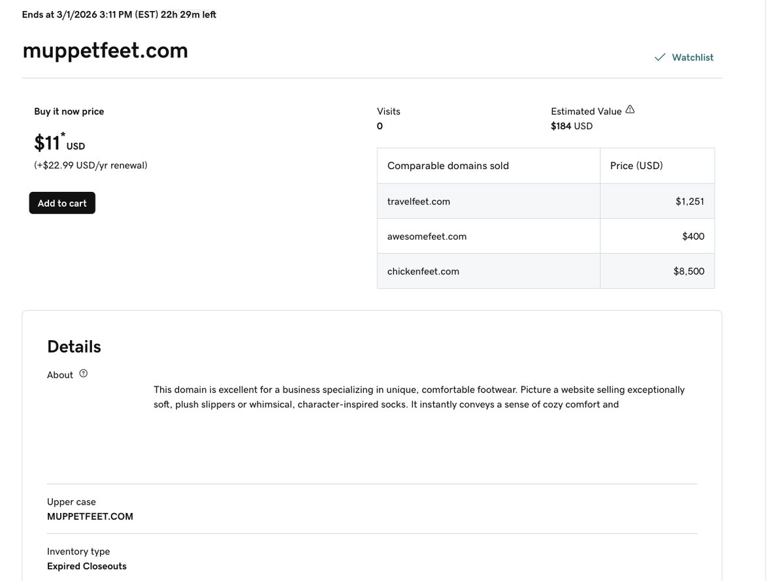Click the Visits label
The height and width of the screenshot is (581, 784).
click(x=389, y=112)
